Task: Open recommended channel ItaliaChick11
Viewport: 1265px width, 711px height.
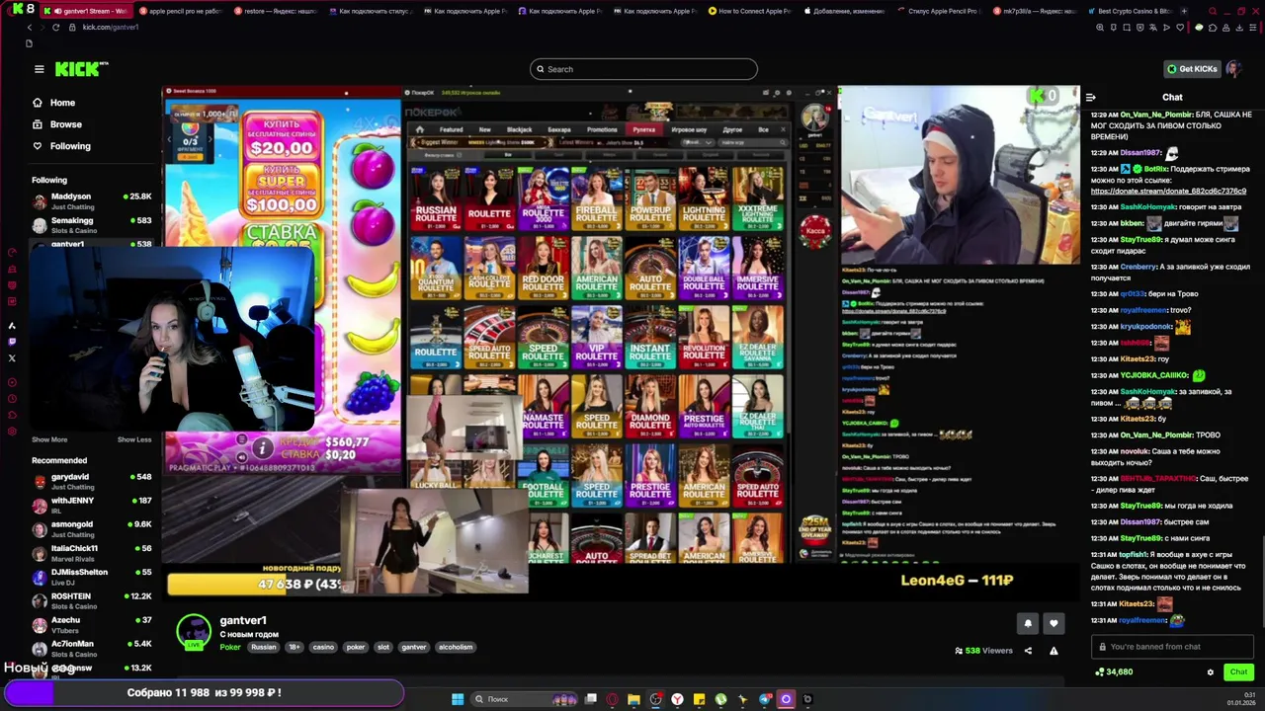Action: 93,552
